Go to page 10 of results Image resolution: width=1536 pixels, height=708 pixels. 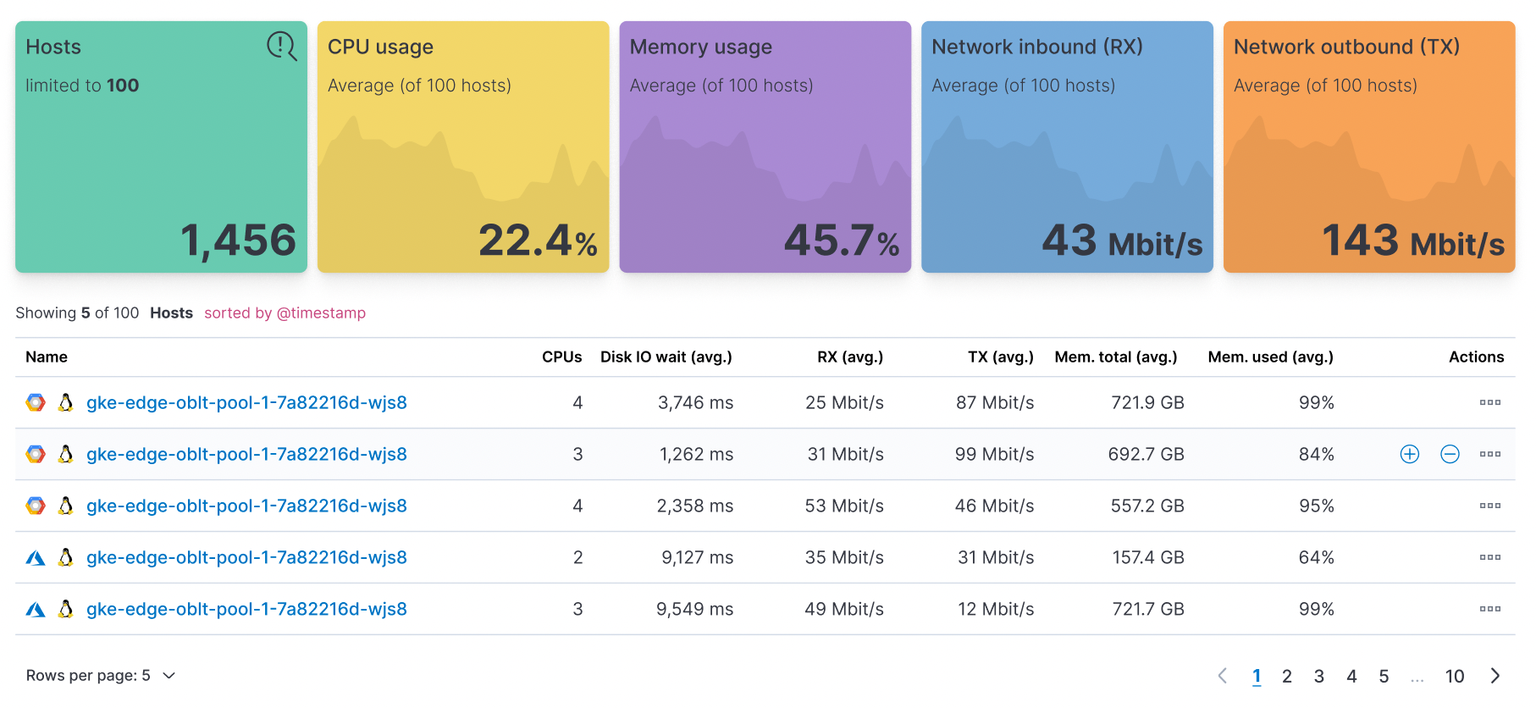(1455, 676)
